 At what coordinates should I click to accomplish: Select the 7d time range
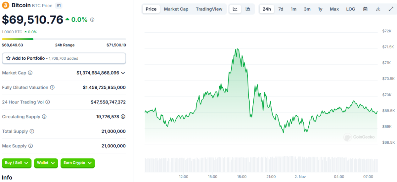[x=281, y=9]
